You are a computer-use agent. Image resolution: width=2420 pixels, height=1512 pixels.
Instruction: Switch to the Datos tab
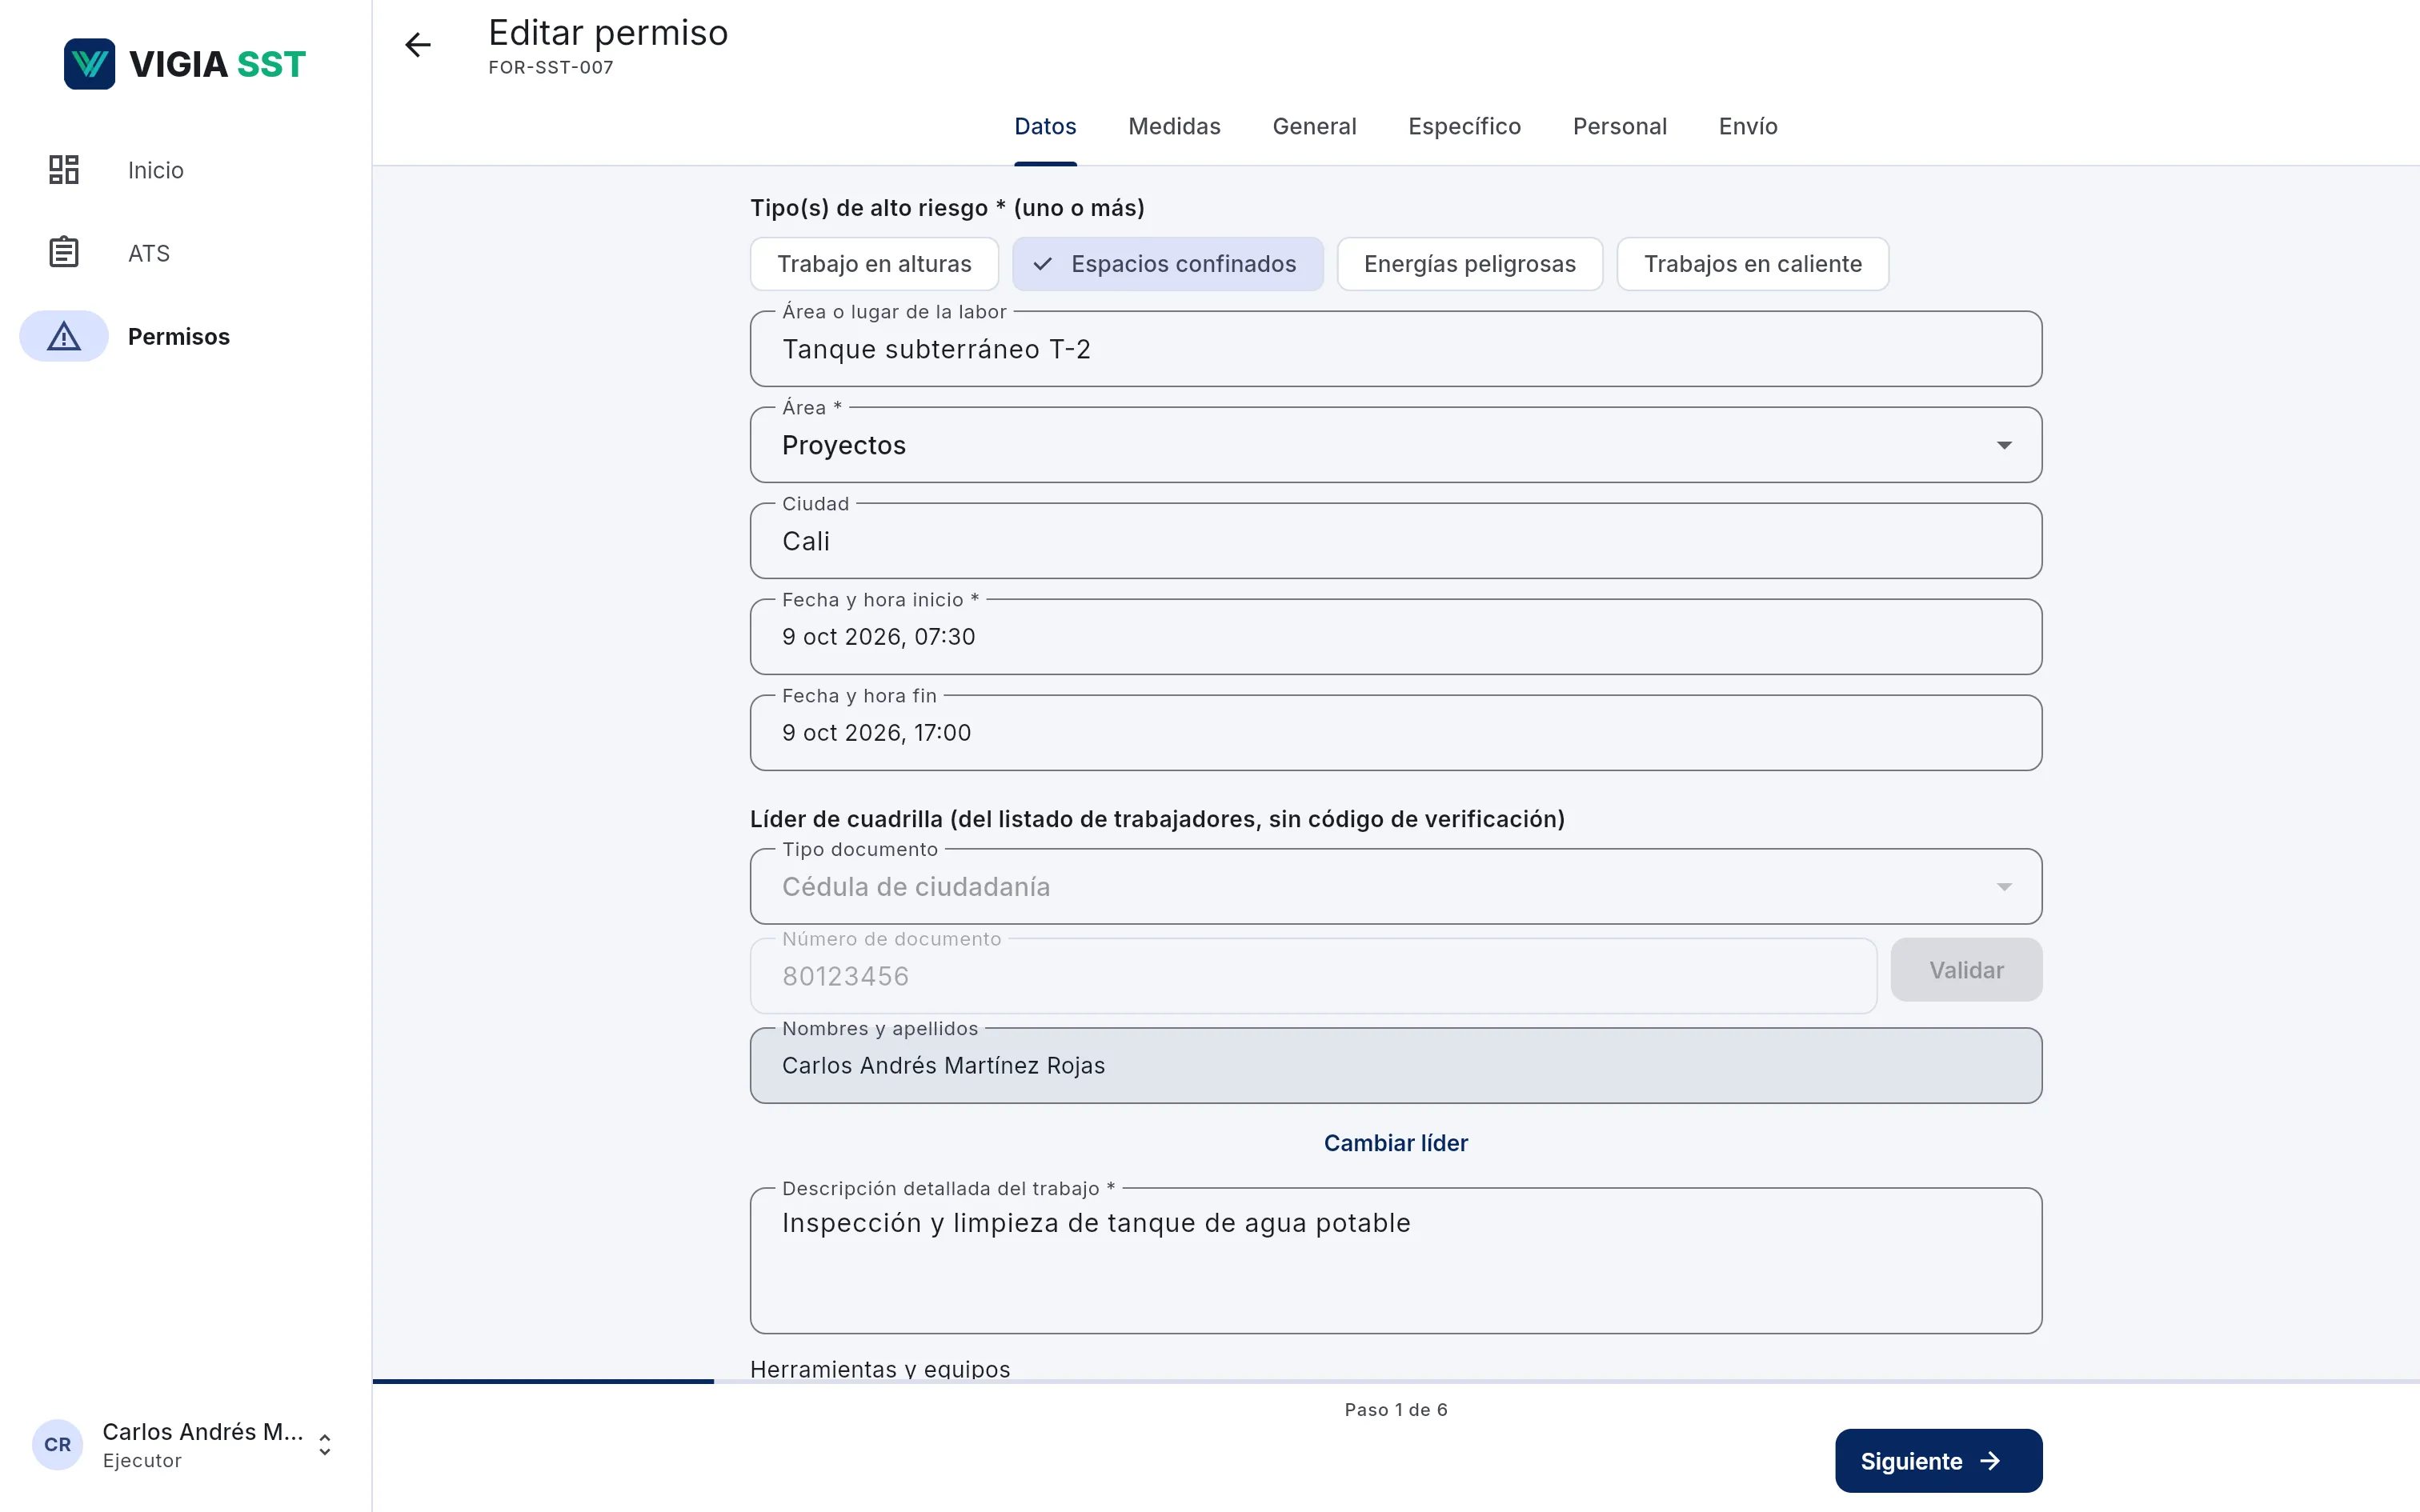[1045, 127]
